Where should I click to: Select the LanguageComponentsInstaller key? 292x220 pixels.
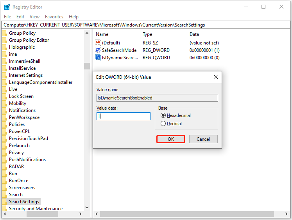pos(41,82)
